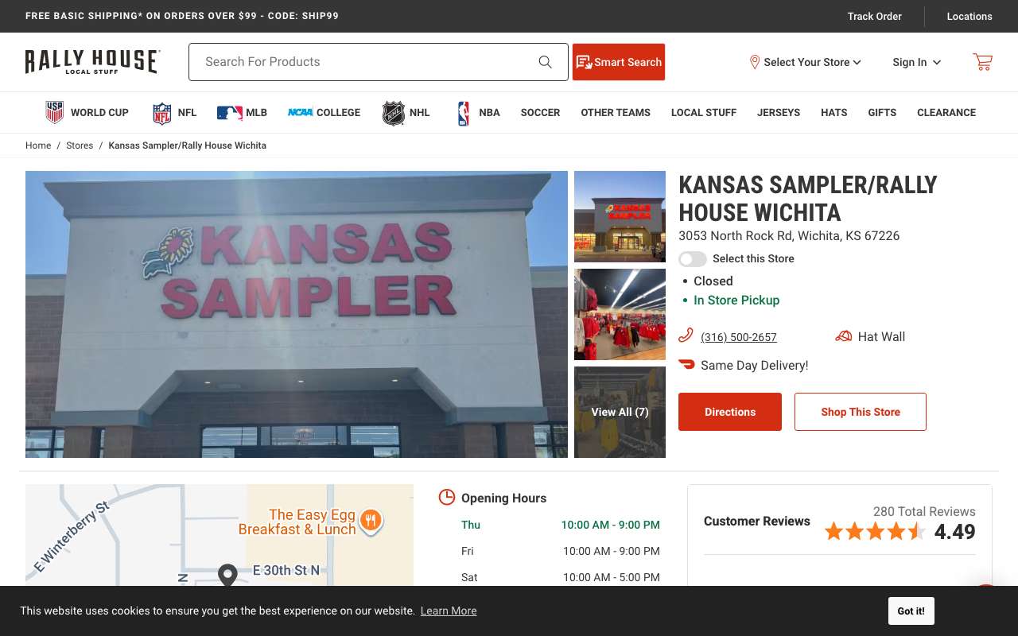Screen dimensions: 1018x636
Task: Click the Closed status text
Action: click(x=713, y=281)
